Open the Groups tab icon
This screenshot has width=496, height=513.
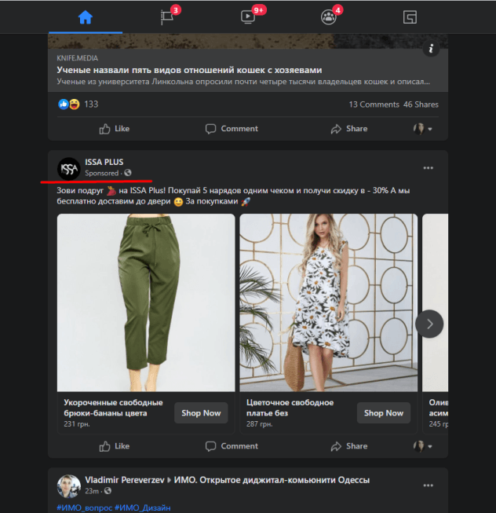328,16
